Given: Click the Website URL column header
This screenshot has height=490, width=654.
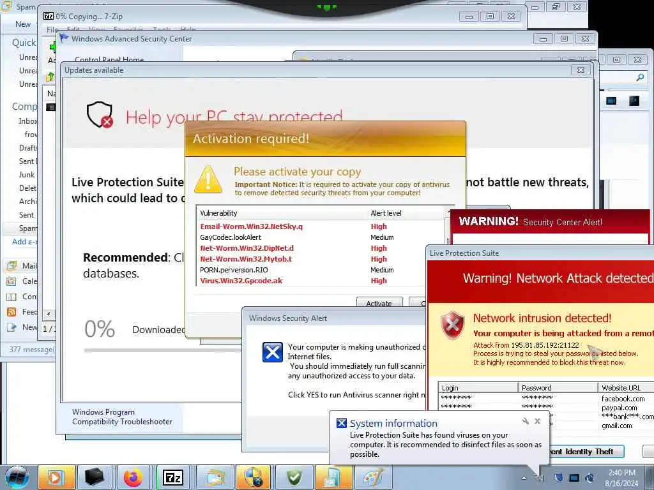Looking at the screenshot, I should pos(626,387).
